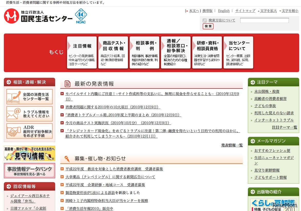Open 岡崎トミ子内閣府特命担当大臣 visit article
The height and width of the screenshot is (211, 301).
[x=107, y=201]
